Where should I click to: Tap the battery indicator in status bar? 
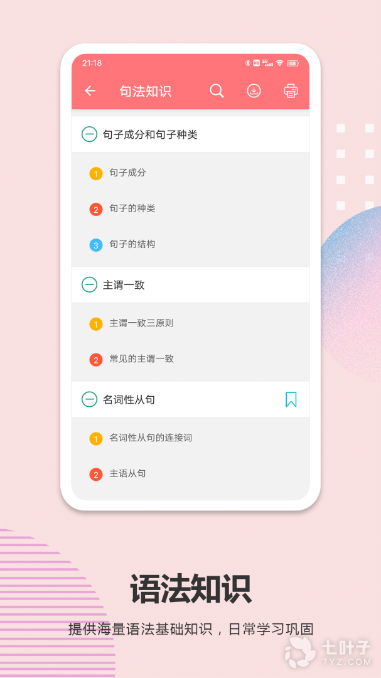292,63
